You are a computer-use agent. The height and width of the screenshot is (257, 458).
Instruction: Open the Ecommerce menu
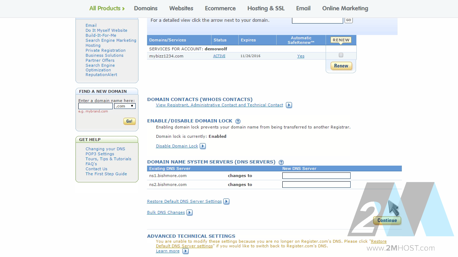click(220, 8)
